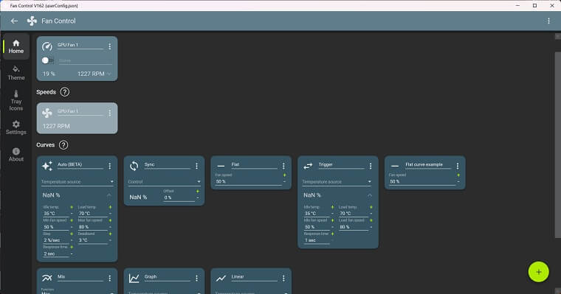
Task: Increase Offset in Sync card
Action: point(198,192)
